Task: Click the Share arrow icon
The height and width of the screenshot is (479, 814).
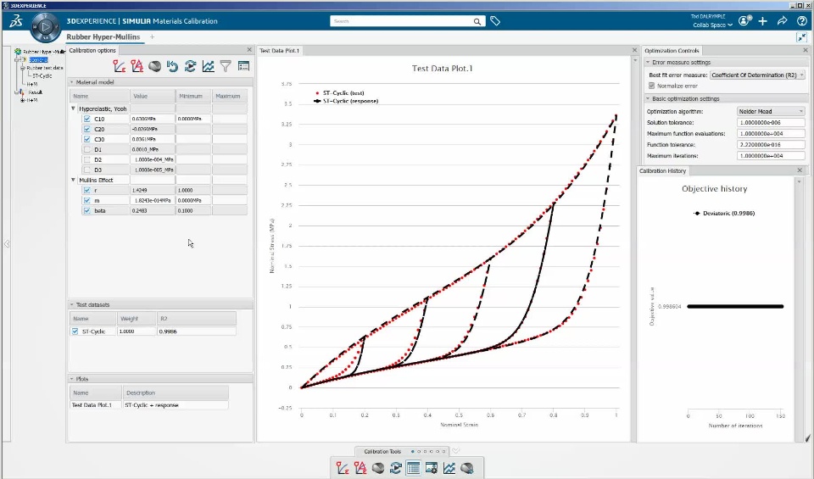Action: pos(783,20)
